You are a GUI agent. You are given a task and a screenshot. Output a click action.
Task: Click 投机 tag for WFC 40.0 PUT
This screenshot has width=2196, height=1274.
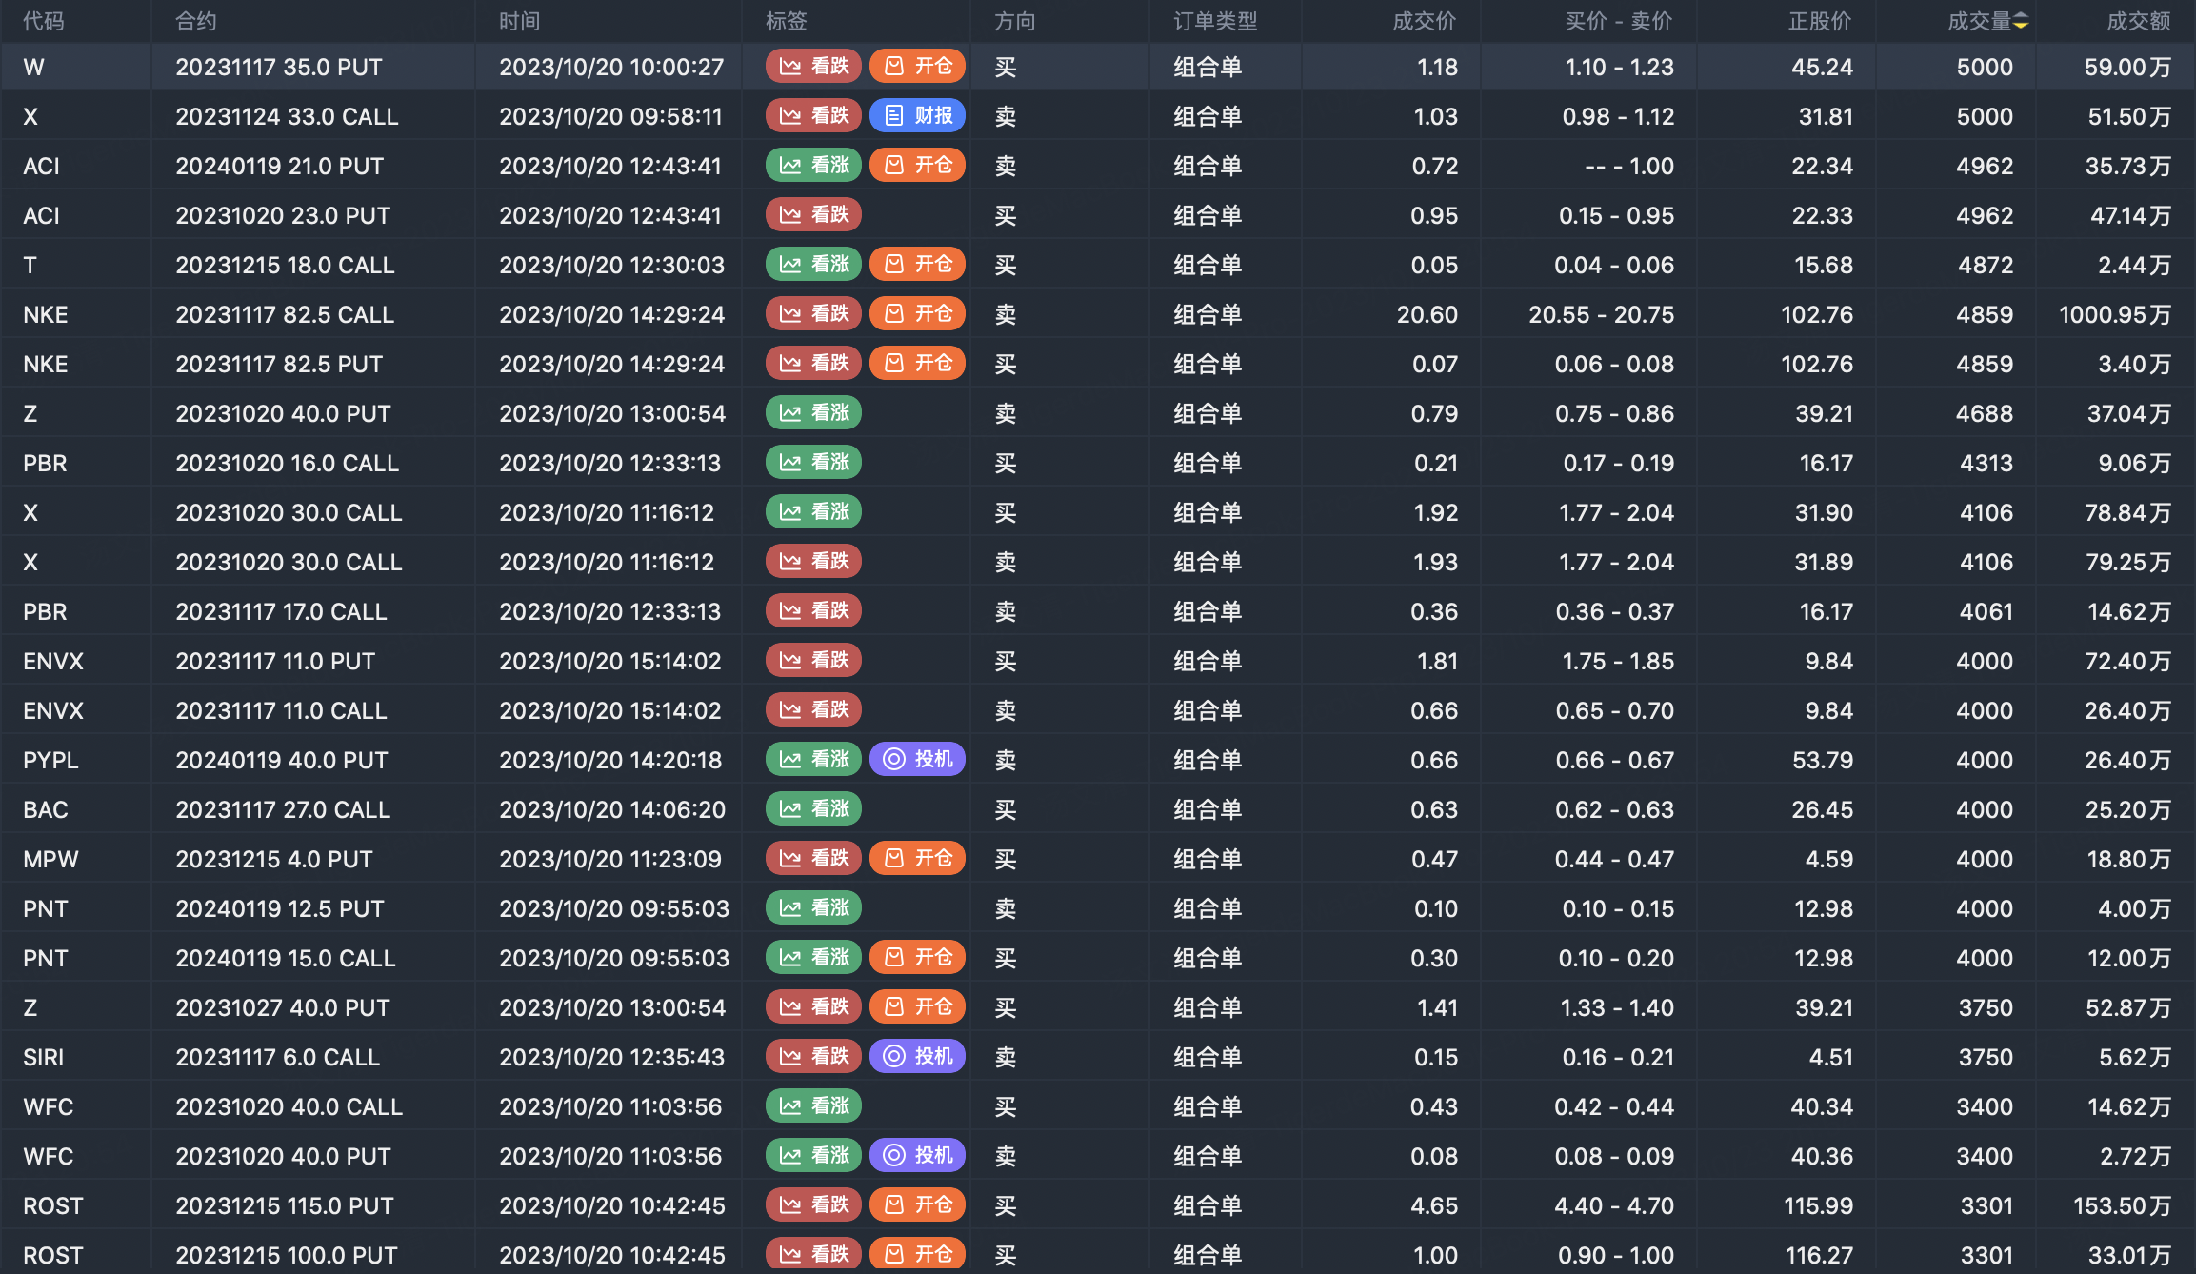[917, 1156]
